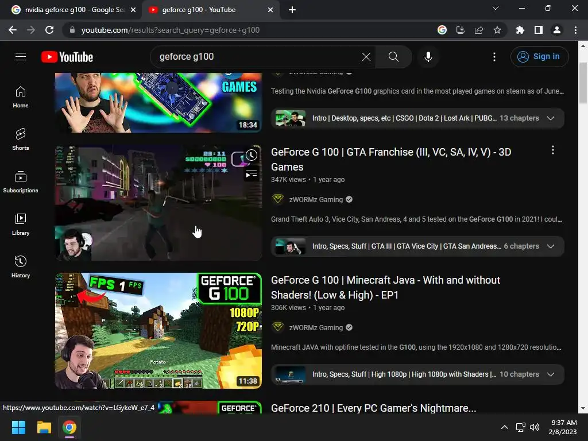Add GTA Franchise video to Watch Later clock icon

point(252,155)
